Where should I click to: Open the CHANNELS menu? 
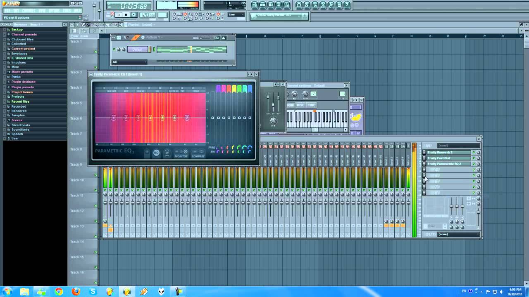click(29, 11)
